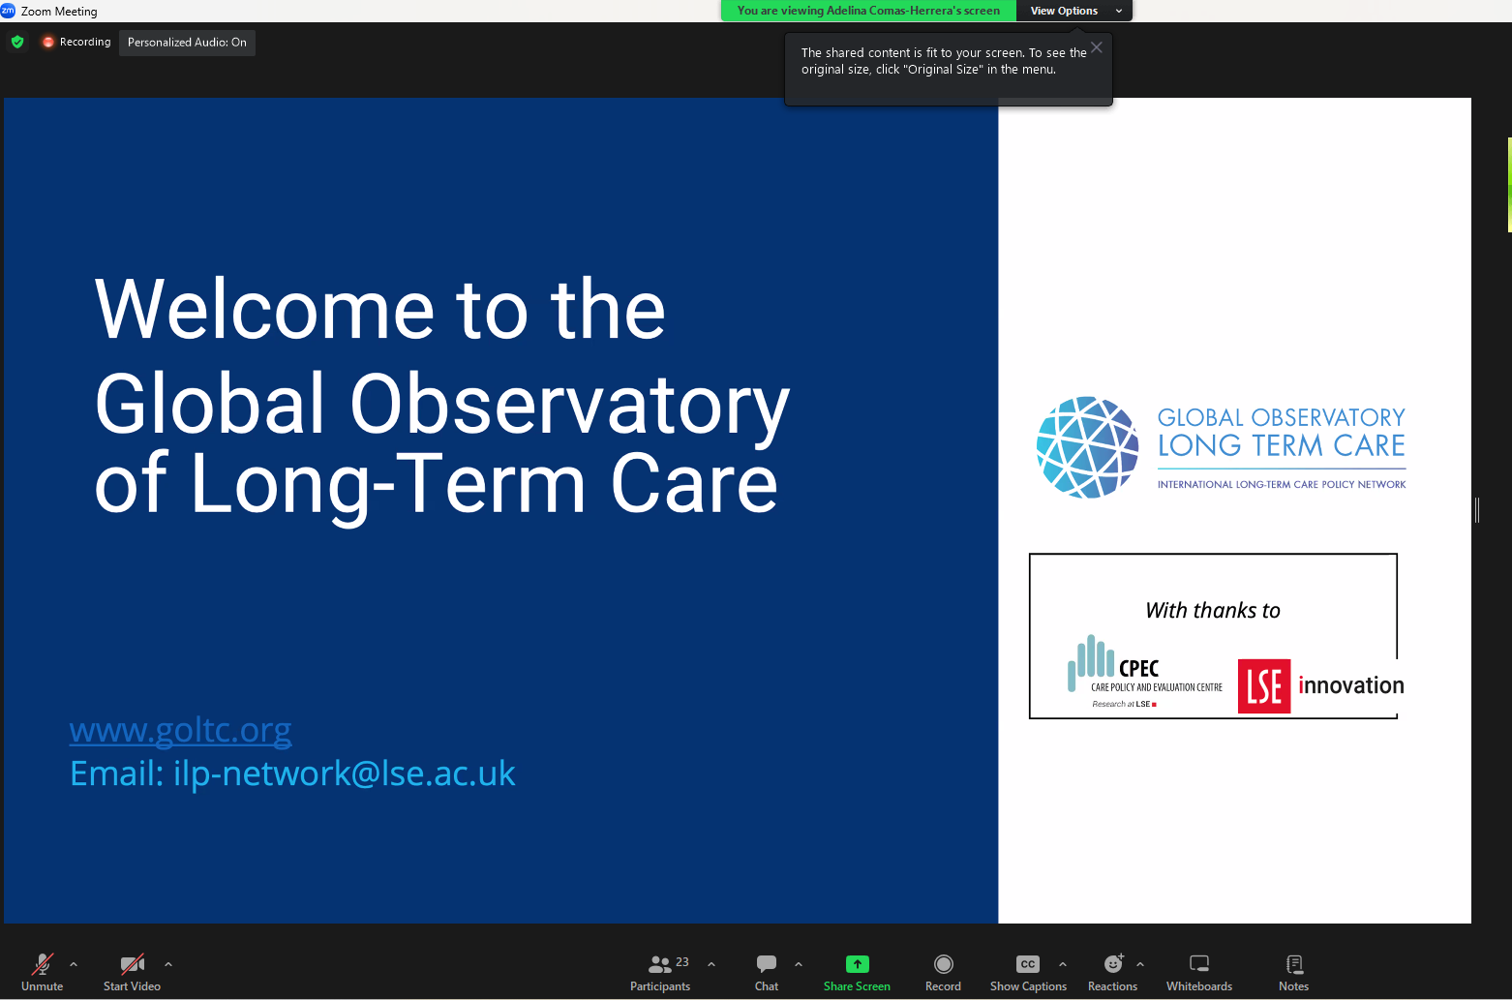This screenshot has width=1512, height=1000.
Task: Open audio settings arrow next to Unmute
Action: pyautogui.click(x=74, y=964)
